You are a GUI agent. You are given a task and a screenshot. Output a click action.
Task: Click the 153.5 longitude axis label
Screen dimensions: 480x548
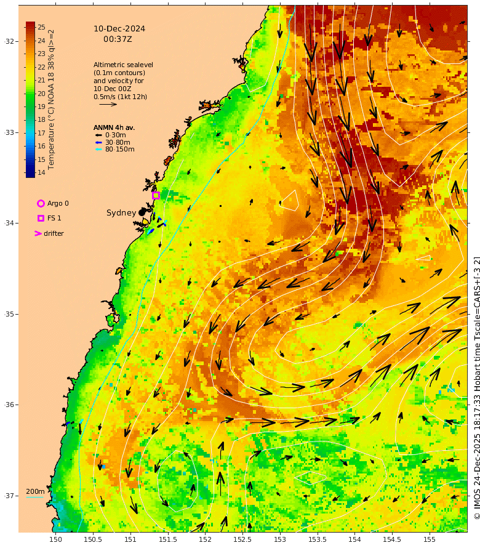click(x=318, y=539)
